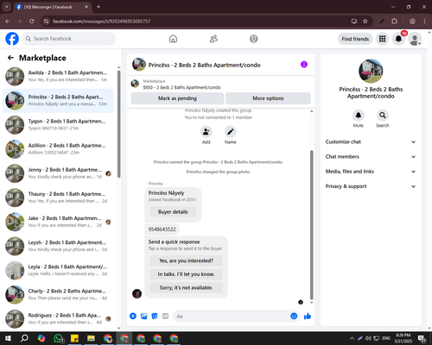Screen dimensions: 432x345
Task: Send quick response 'Sorry, it's not available.'
Action: 186,287
